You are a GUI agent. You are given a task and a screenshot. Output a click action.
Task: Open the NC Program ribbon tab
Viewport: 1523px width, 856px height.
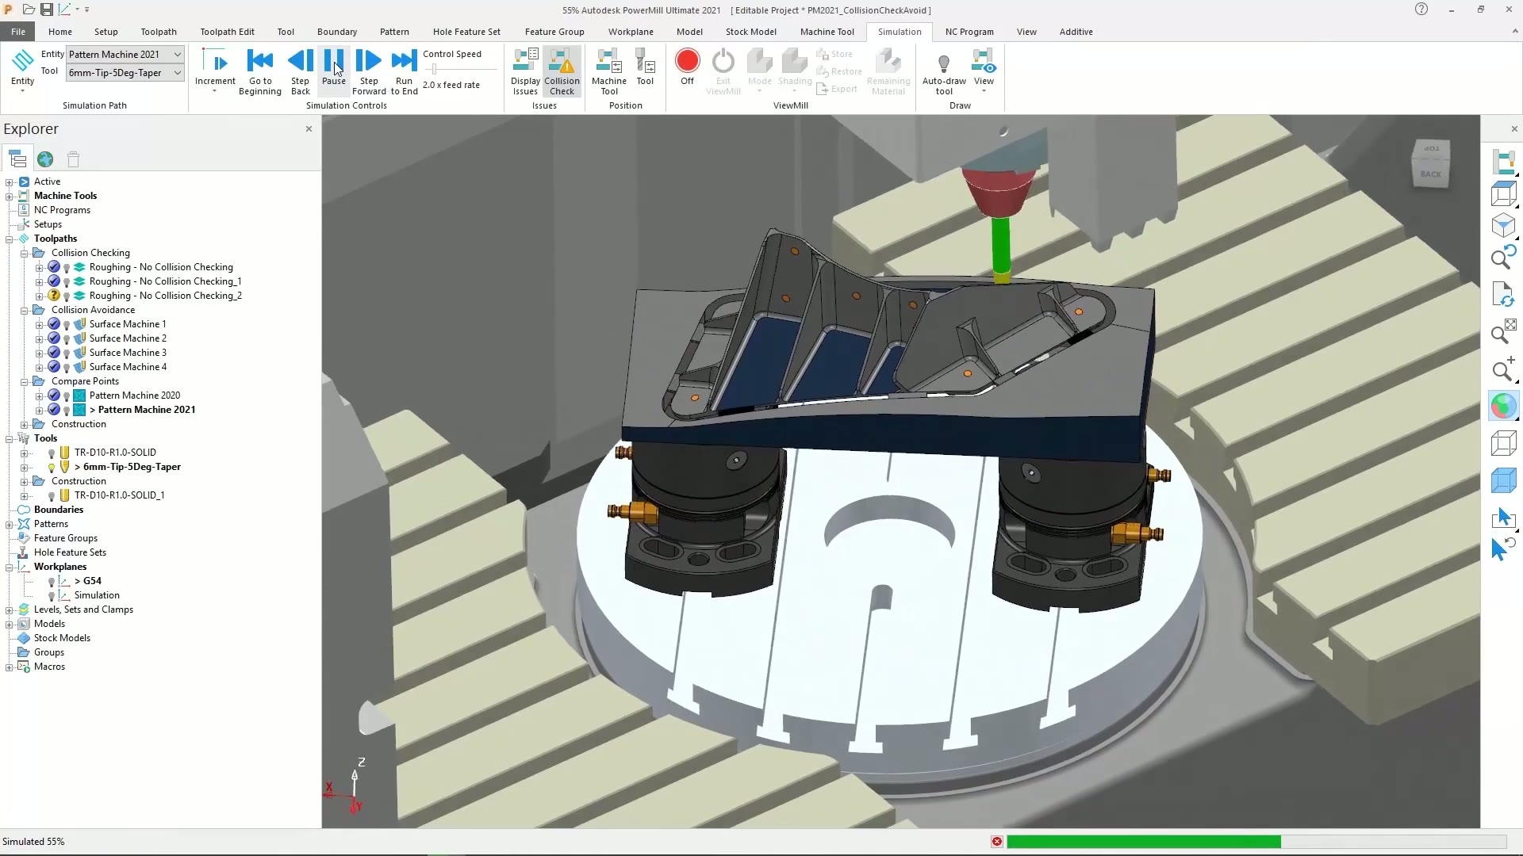coord(969,32)
